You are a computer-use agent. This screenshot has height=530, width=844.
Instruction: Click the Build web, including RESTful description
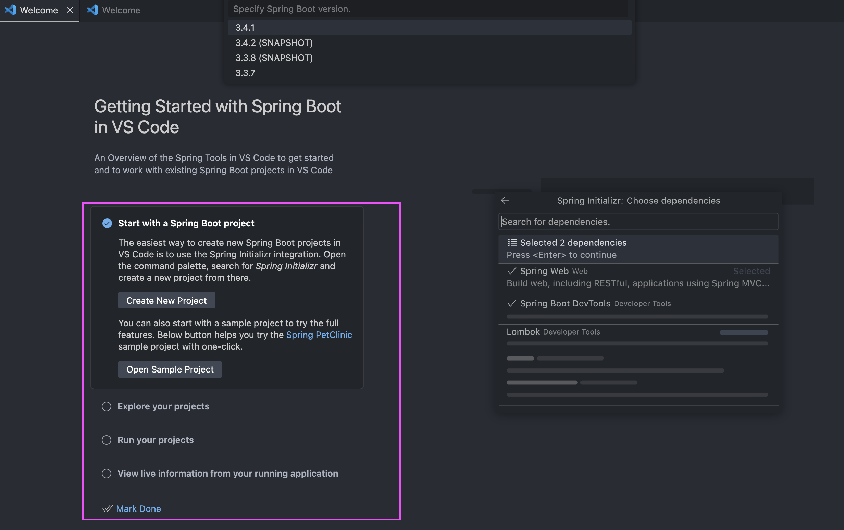(638, 283)
